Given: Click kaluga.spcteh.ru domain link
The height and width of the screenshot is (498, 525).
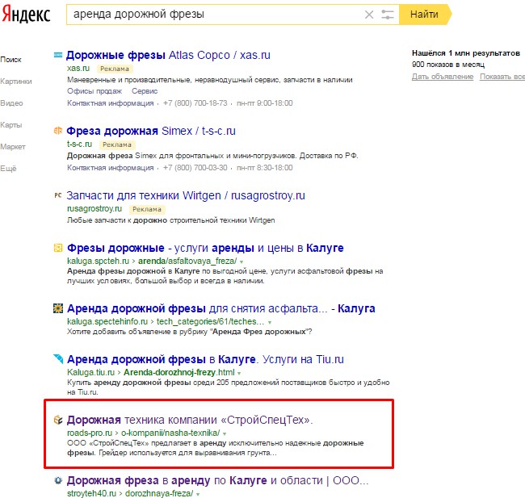Looking at the screenshot, I should click(x=98, y=261).
